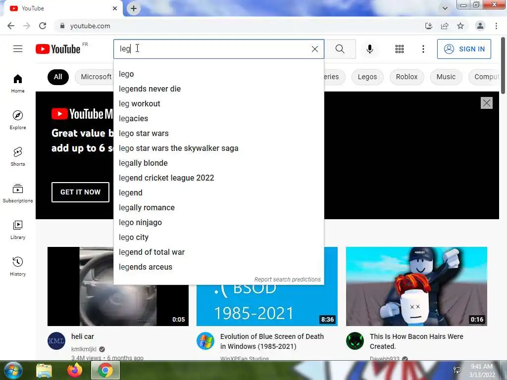Select the 'Roblox' filter chip
The image size is (507, 380).
pos(406,77)
